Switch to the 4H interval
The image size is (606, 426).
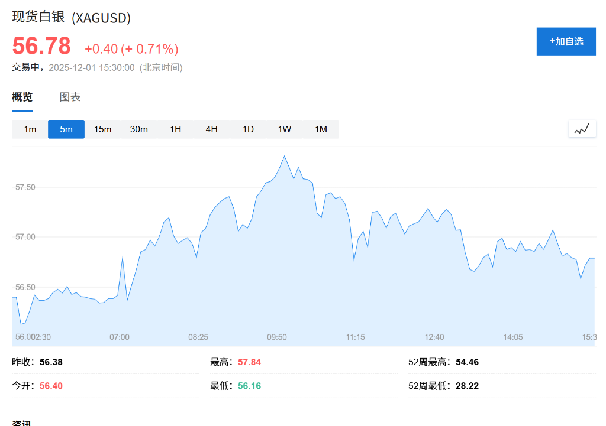[211, 129]
